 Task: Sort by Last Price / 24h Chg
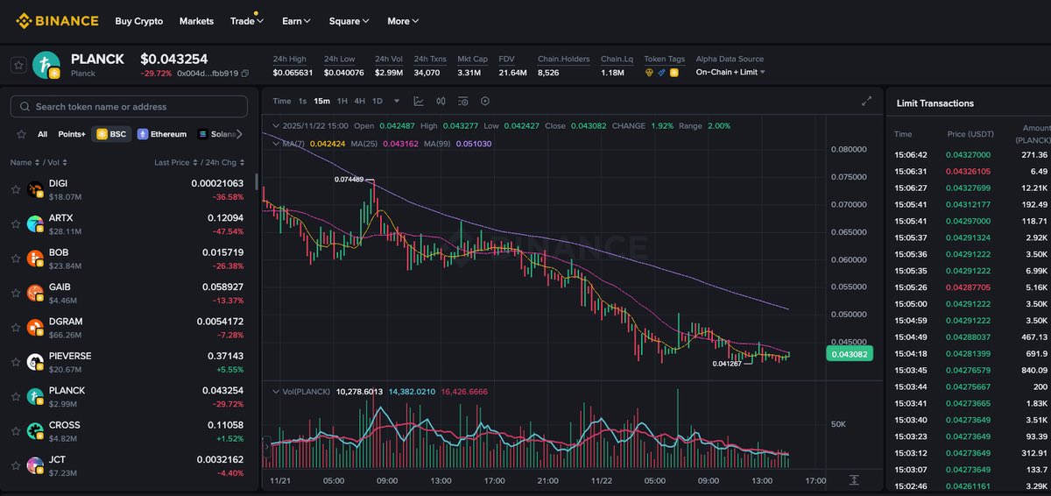click(x=200, y=162)
